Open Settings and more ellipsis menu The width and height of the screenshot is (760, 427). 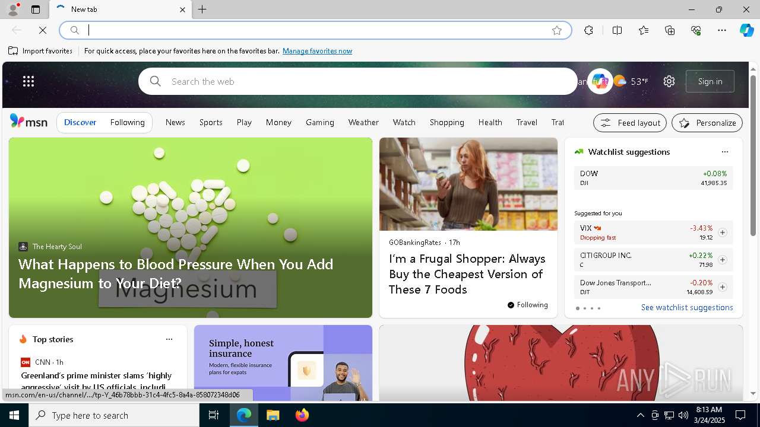click(x=722, y=30)
